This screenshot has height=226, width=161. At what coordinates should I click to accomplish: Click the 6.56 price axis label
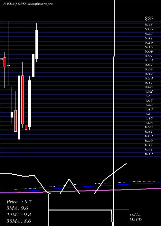click(x=149, y=140)
